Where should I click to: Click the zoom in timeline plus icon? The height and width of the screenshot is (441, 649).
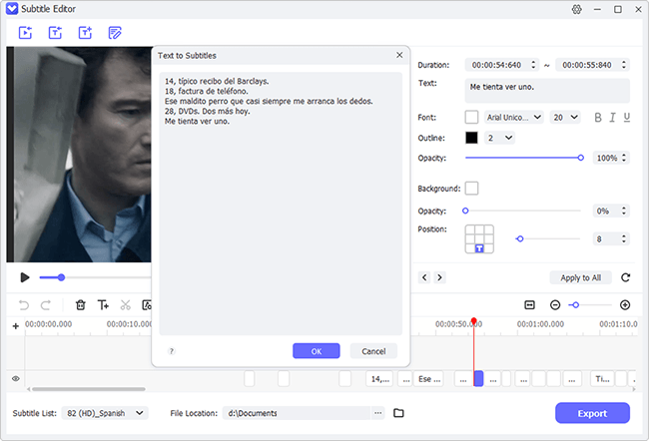[625, 305]
